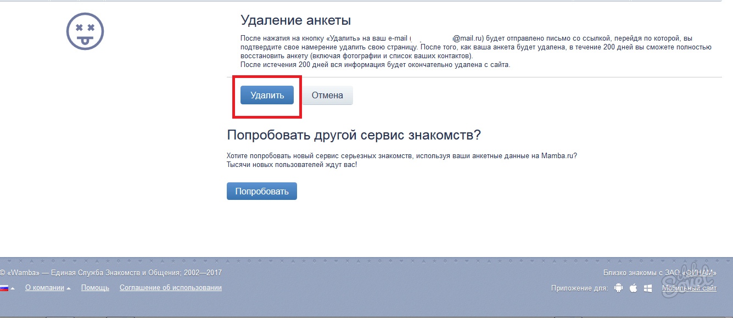The width and height of the screenshot is (733, 318).
Task: Expand the language arrow beside the flag
Action: (13, 288)
